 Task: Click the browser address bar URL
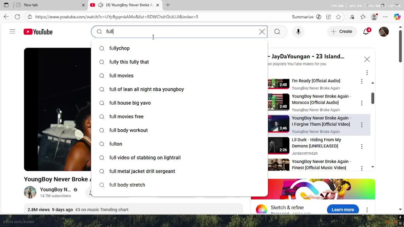pos(117,17)
